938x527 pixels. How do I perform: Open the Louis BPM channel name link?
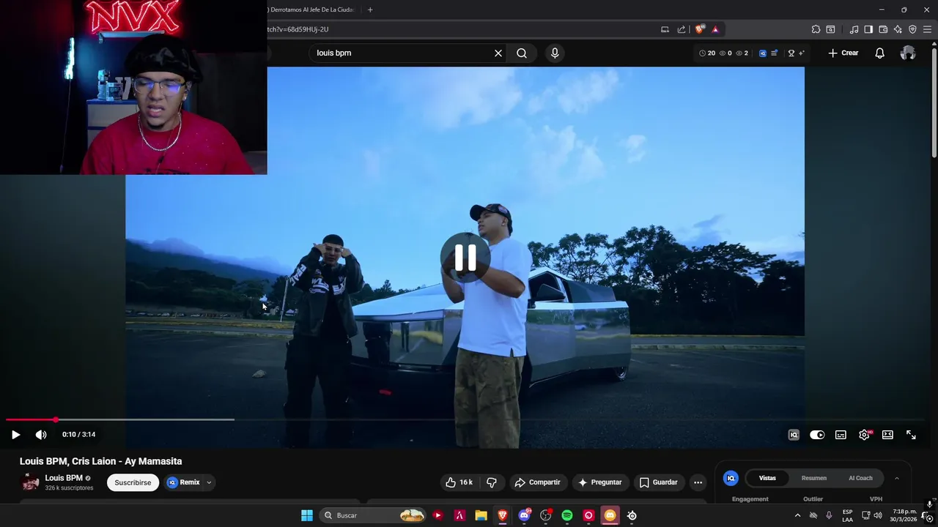64,478
